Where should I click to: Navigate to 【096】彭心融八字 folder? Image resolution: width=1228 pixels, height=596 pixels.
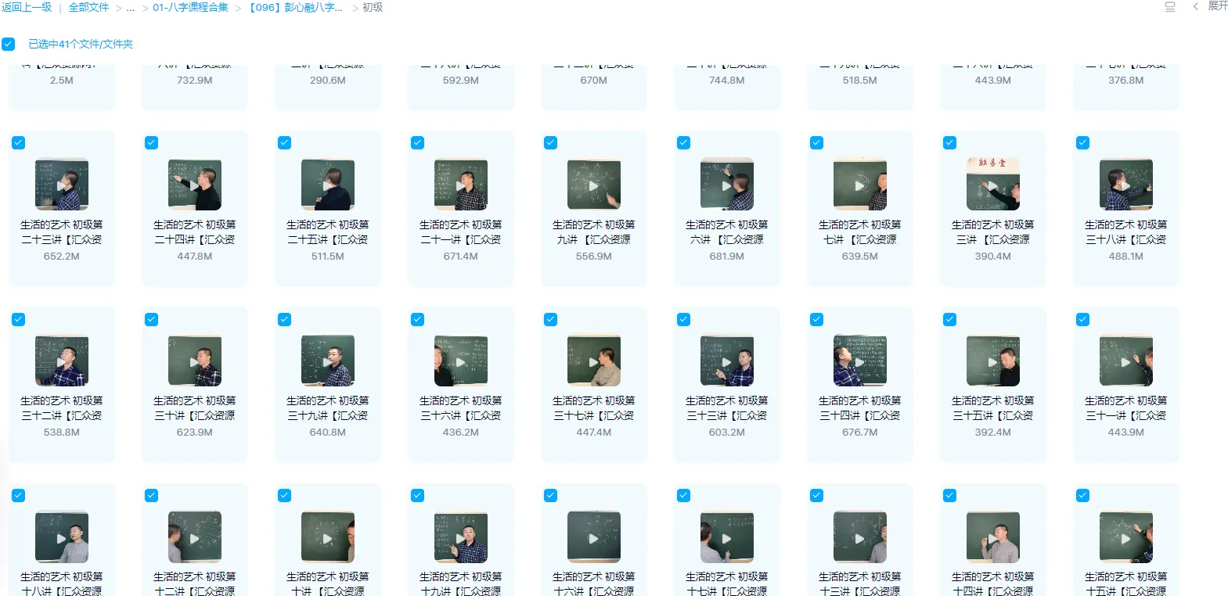click(x=295, y=7)
